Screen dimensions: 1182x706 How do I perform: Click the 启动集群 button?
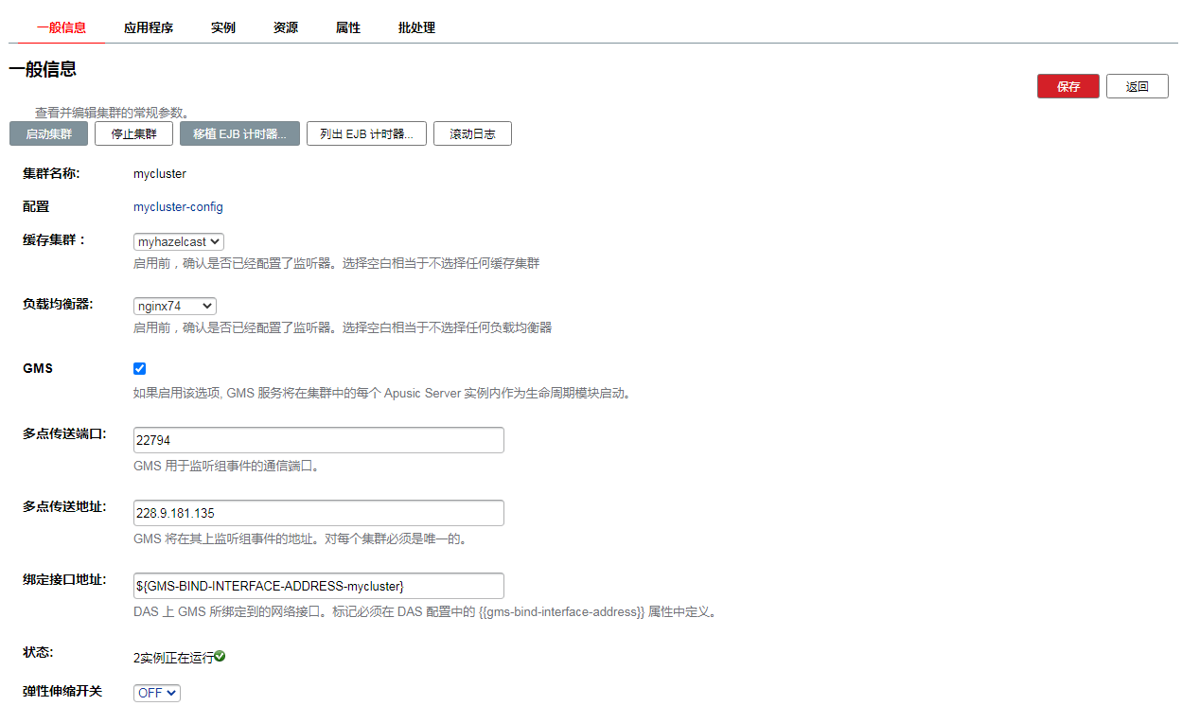[x=48, y=133]
